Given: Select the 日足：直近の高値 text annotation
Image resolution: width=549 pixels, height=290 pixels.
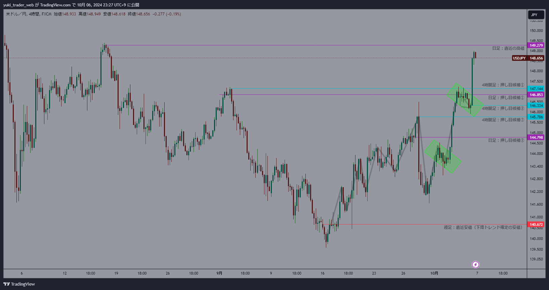Looking at the screenshot, I should pos(508,48).
